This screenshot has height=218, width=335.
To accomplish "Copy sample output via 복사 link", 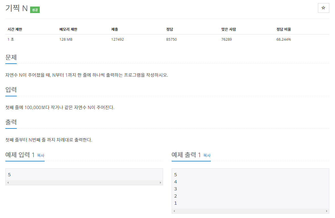I will click(207, 155).
